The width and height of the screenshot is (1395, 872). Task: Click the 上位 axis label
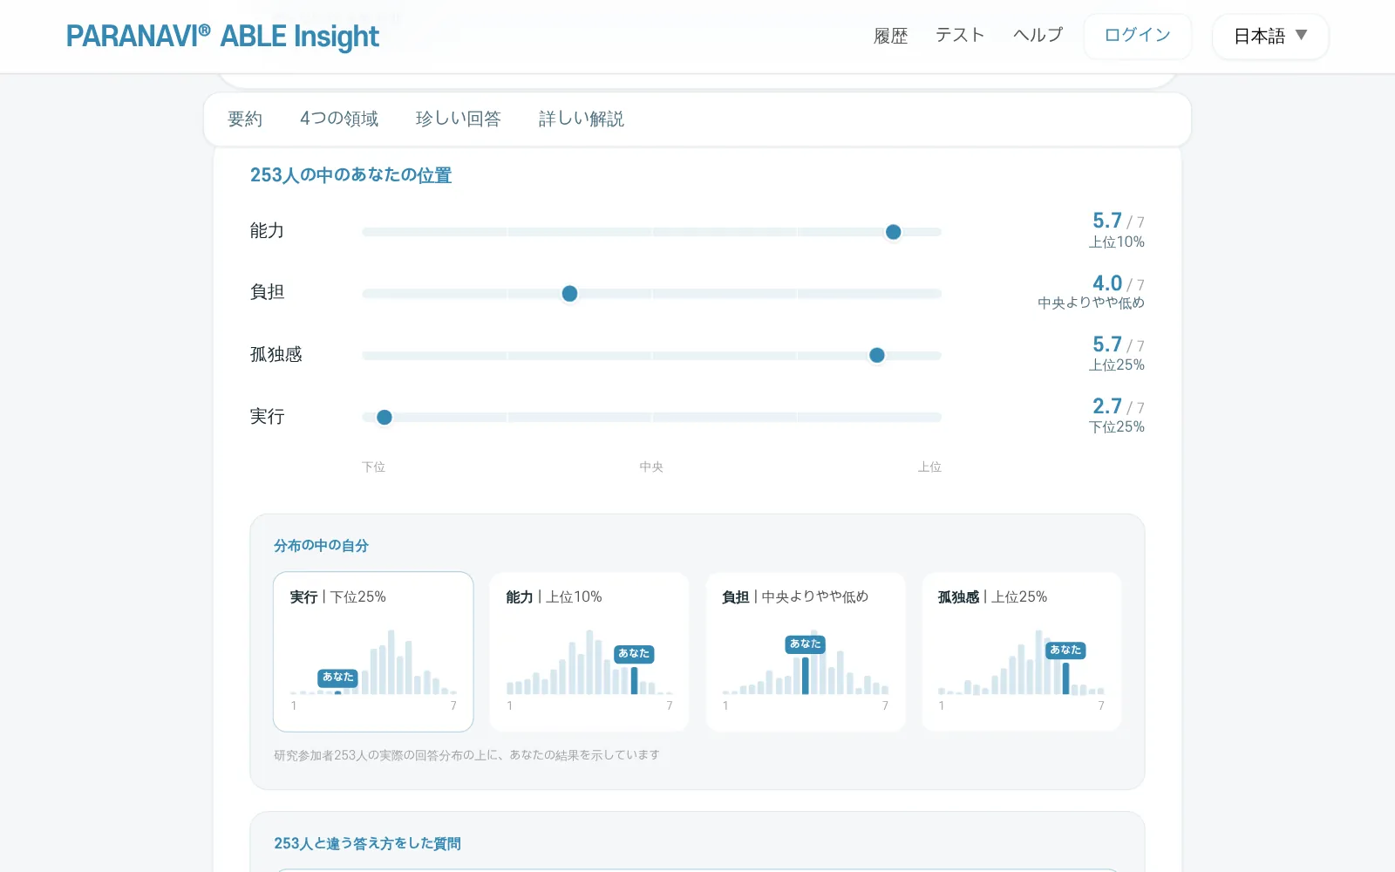[x=929, y=467]
